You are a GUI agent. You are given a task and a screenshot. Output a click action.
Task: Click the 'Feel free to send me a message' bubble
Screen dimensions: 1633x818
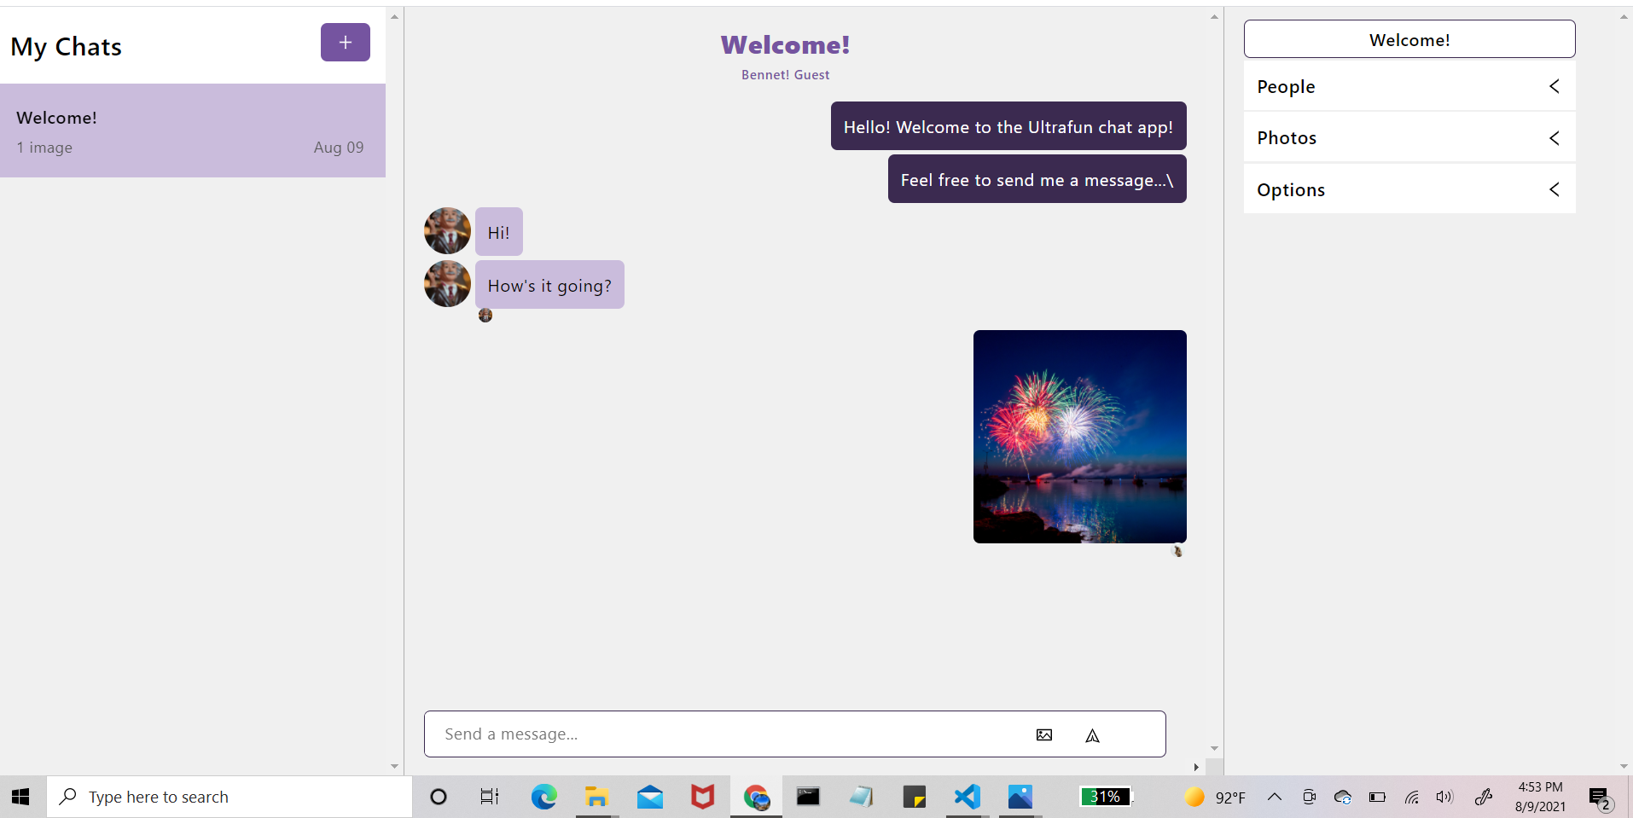click(1037, 179)
